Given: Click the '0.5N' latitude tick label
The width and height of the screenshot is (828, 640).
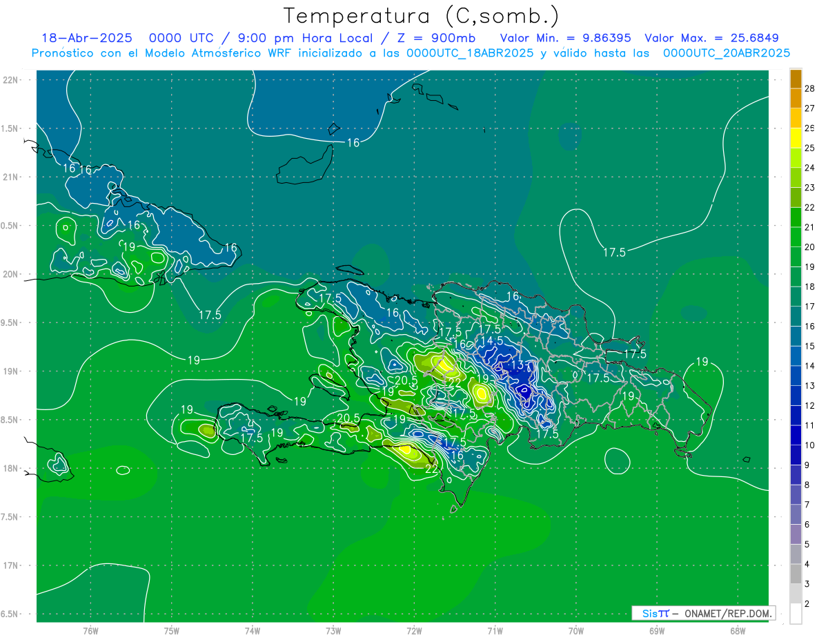Looking at the screenshot, I should tap(10, 226).
